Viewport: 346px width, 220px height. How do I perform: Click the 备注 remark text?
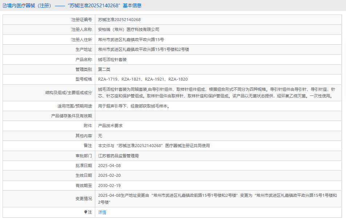pyautogui.click(x=154, y=146)
